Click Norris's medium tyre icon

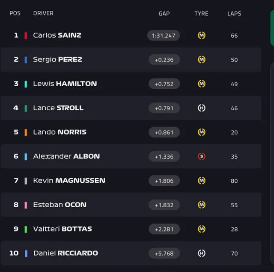pyautogui.click(x=202, y=132)
